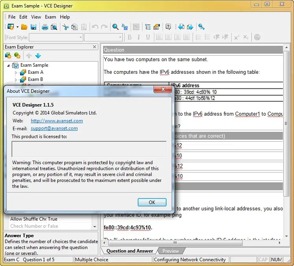The image size is (294, 266).
Task: Click the horizontal scrollbar thumb in editor
Action: (175, 243)
